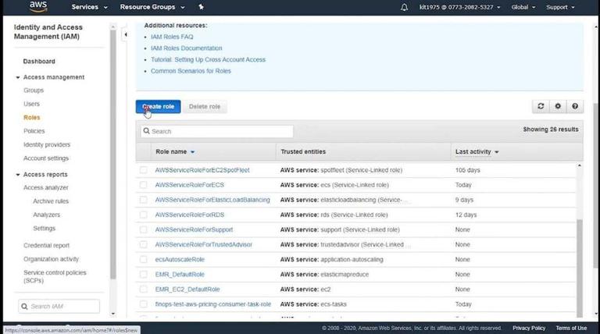The height and width of the screenshot is (334, 600).
Task: Collapse the Access management section
Action: click(18, 77)
